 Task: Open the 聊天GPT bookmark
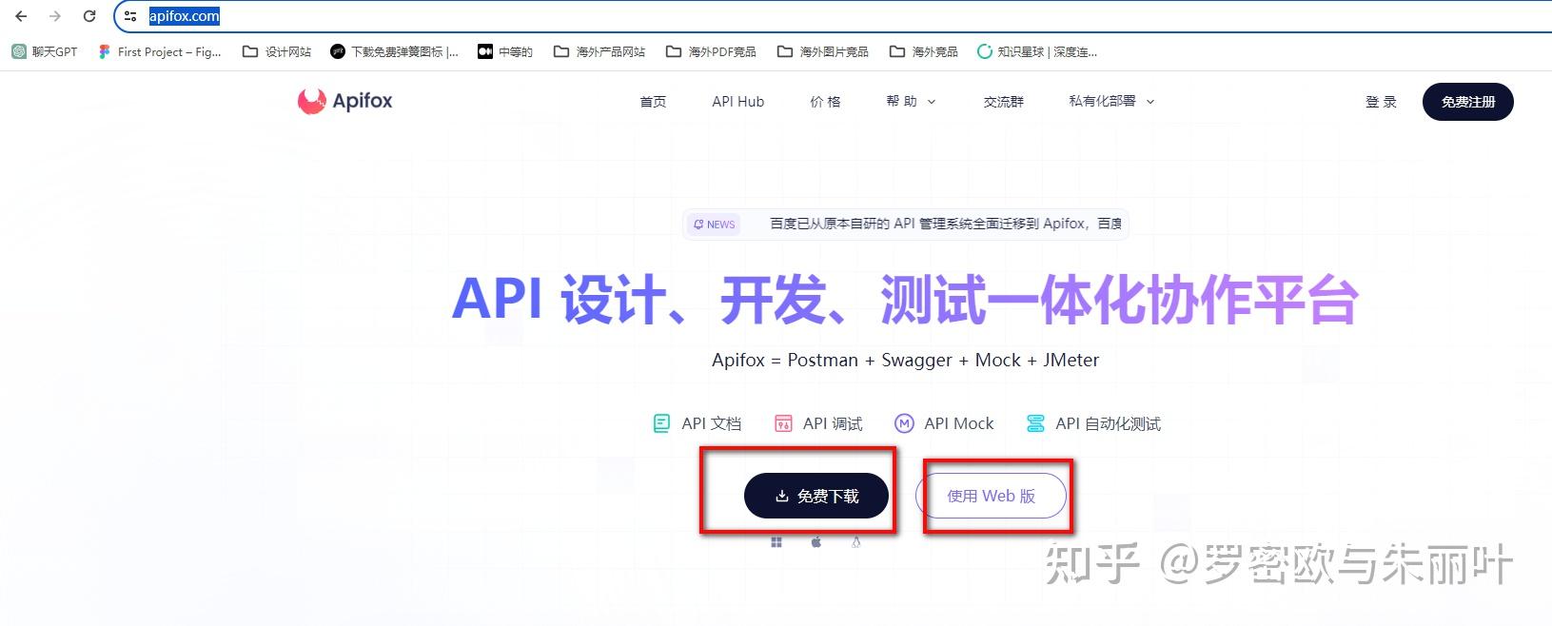tap(45, 51)
